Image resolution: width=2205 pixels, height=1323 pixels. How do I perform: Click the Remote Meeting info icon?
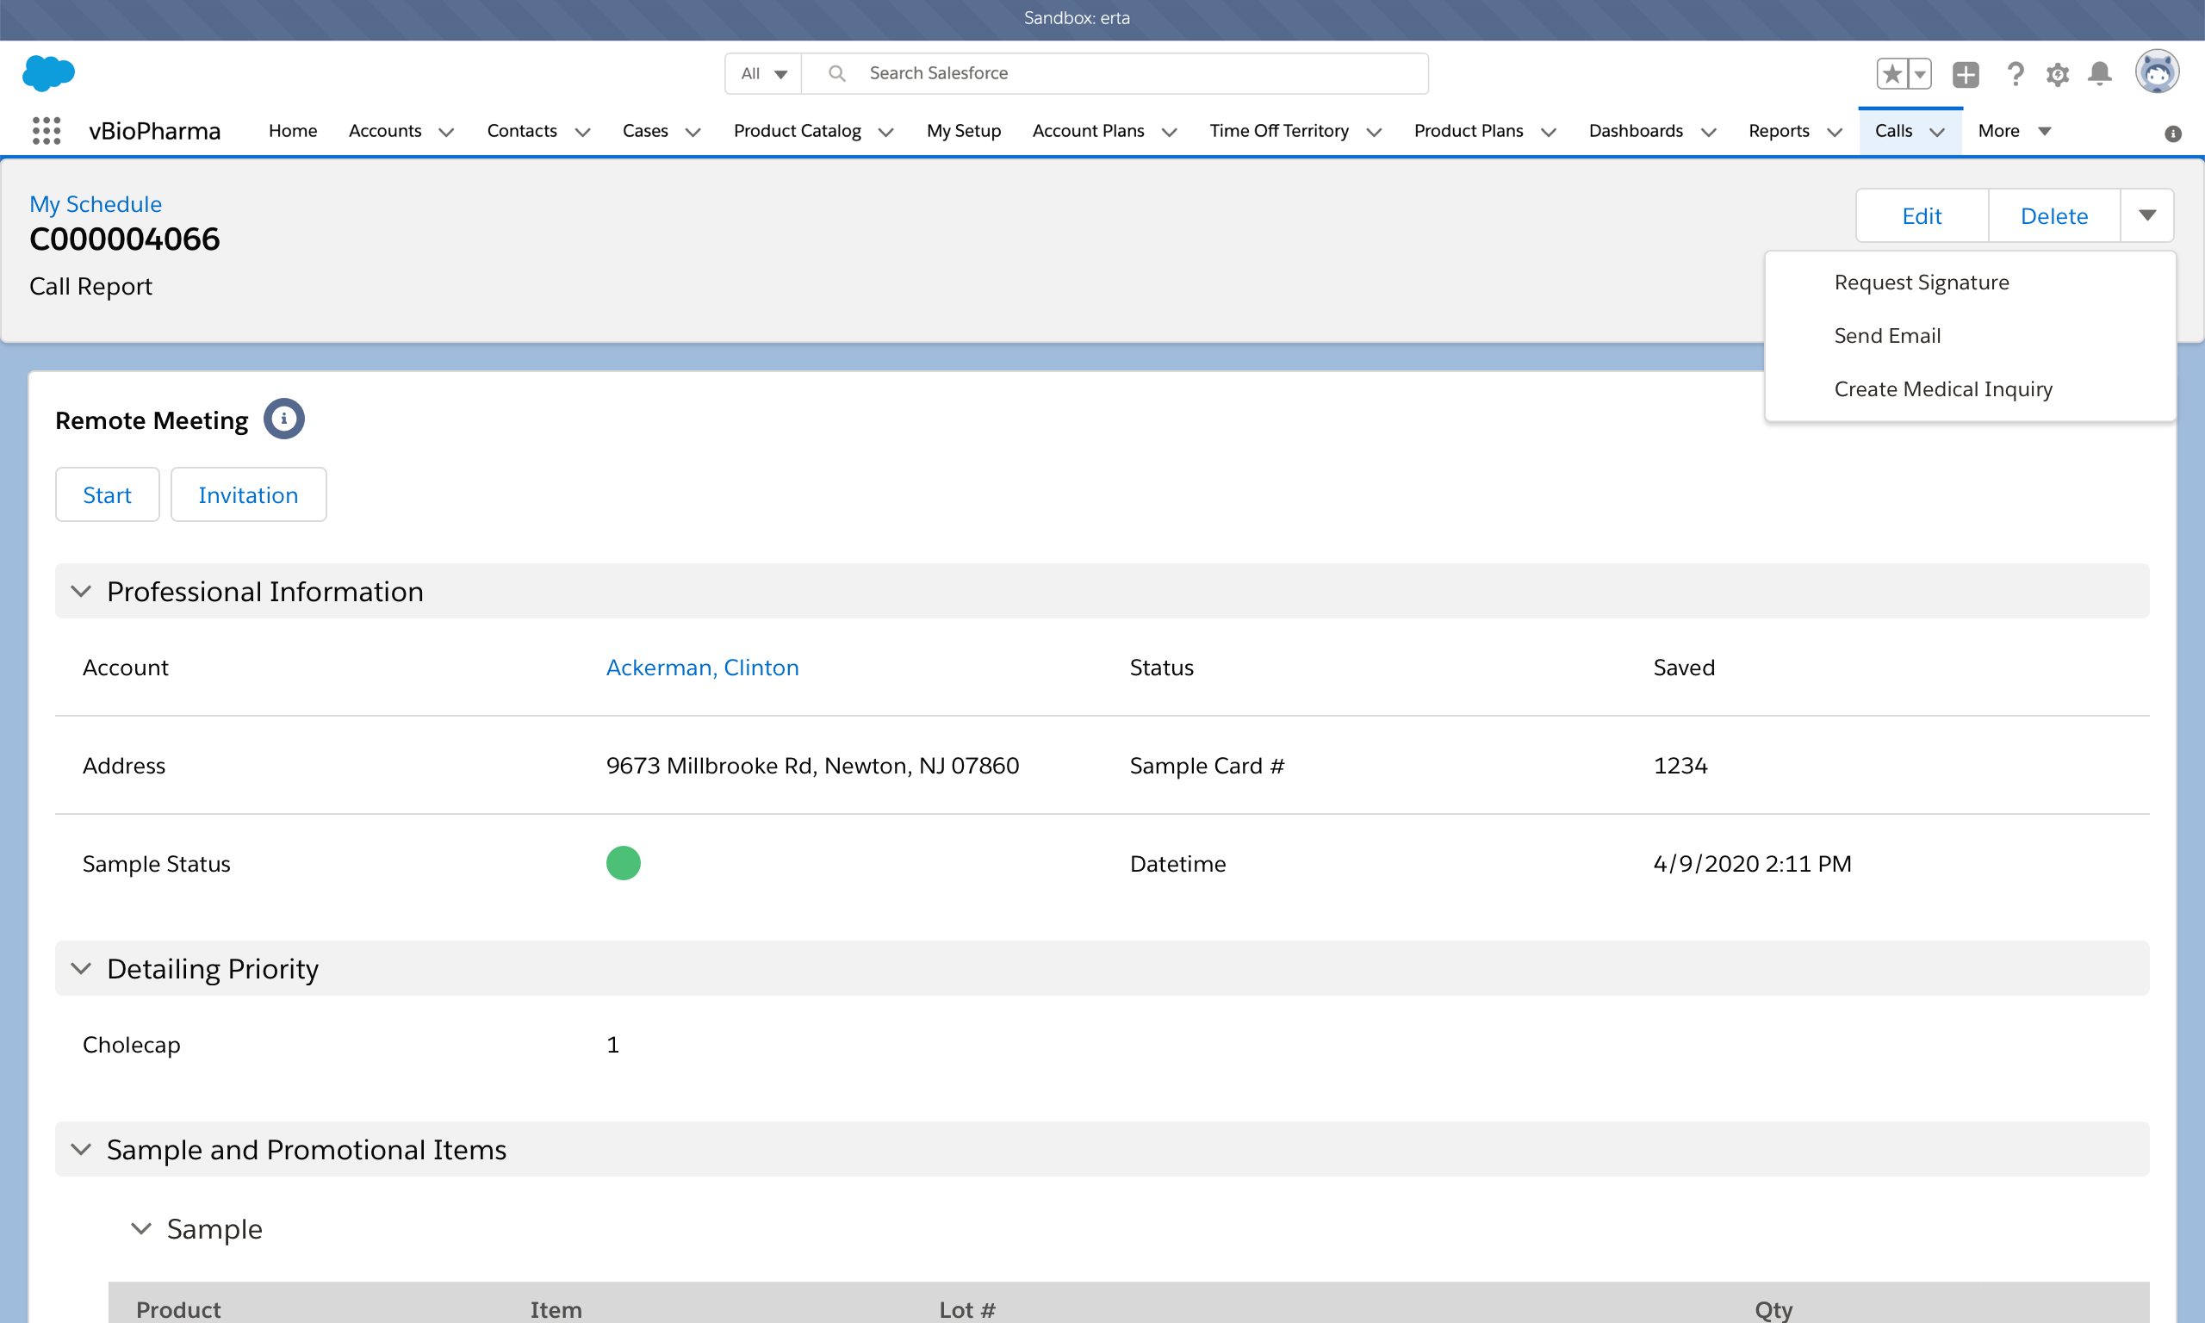click(283, 418)
